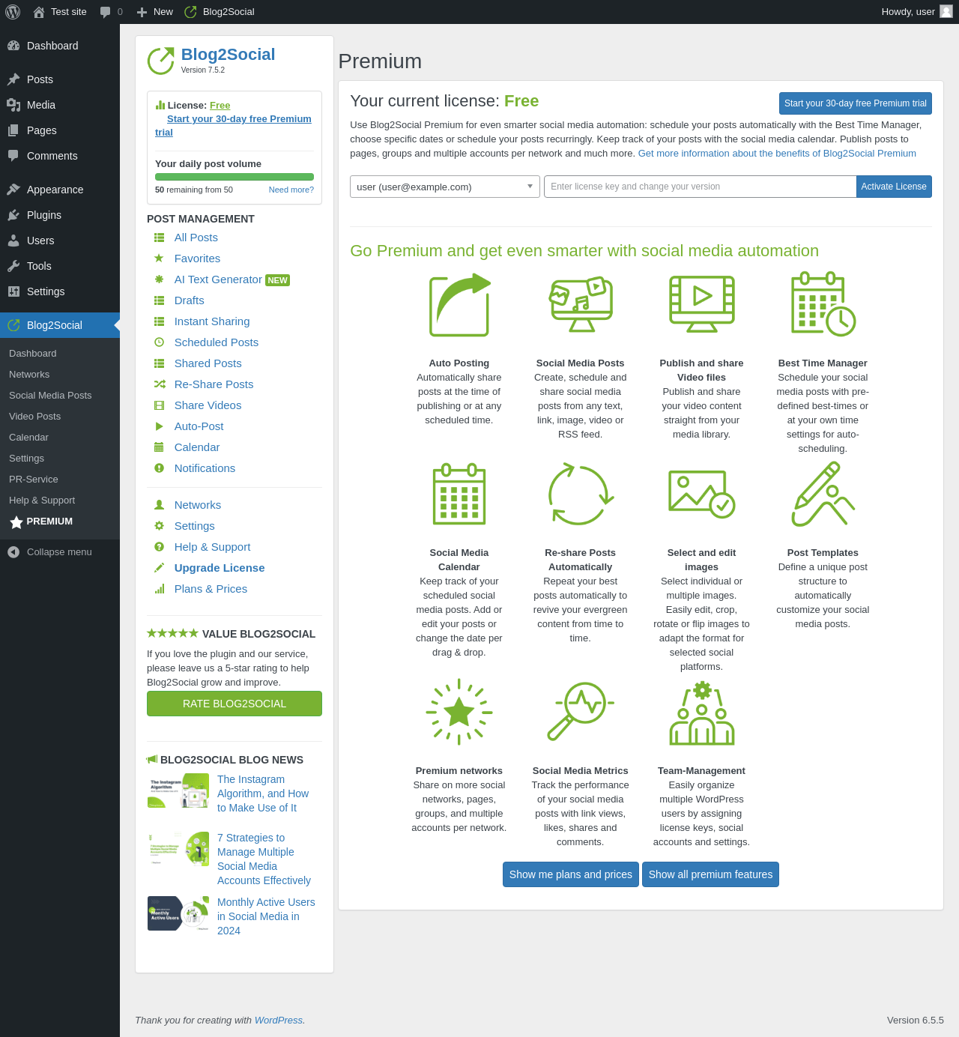Screen dimensions: 959x1037
Task: Click the Social Media Metrics magnifier icon
Action: [x=581, y=712]
